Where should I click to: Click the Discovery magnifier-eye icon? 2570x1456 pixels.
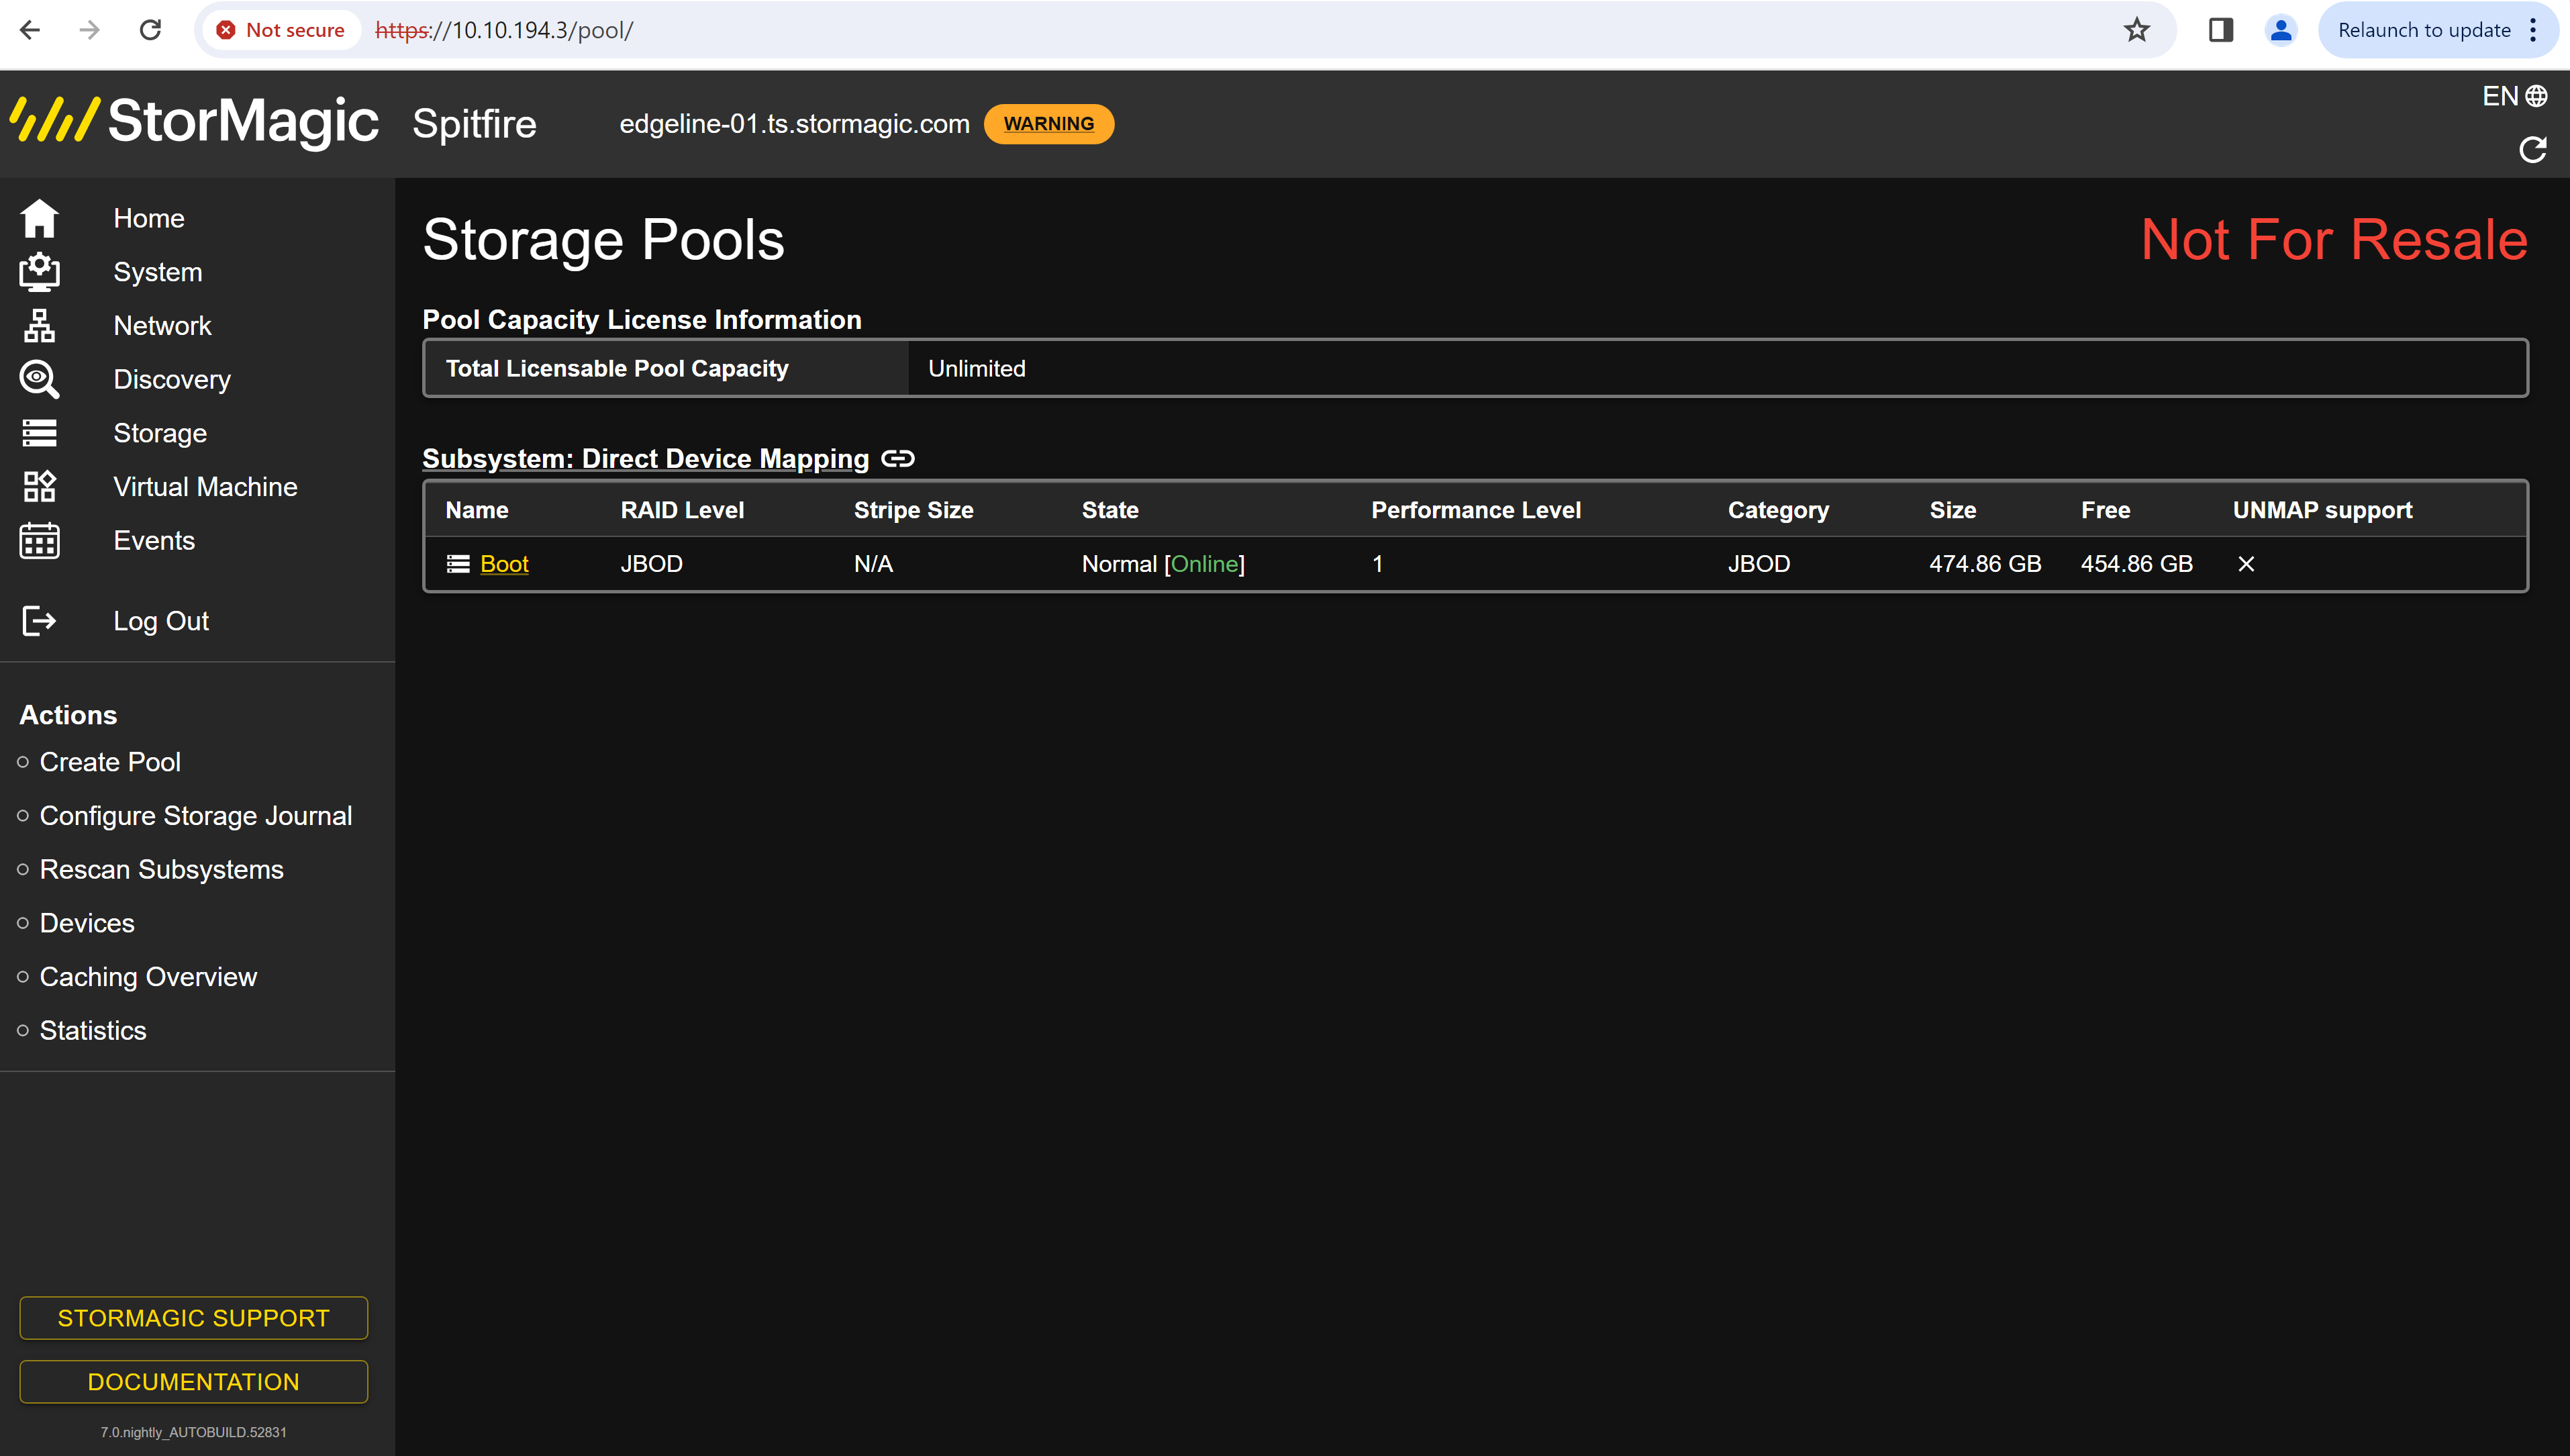(40, 380)
